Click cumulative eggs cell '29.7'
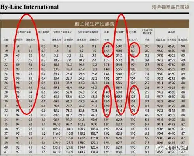194x156 pixels. (x=56, y=74)
